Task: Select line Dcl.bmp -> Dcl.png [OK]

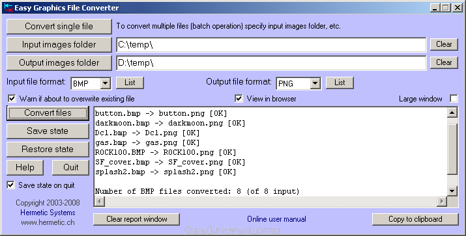Action: coord(147,133)
